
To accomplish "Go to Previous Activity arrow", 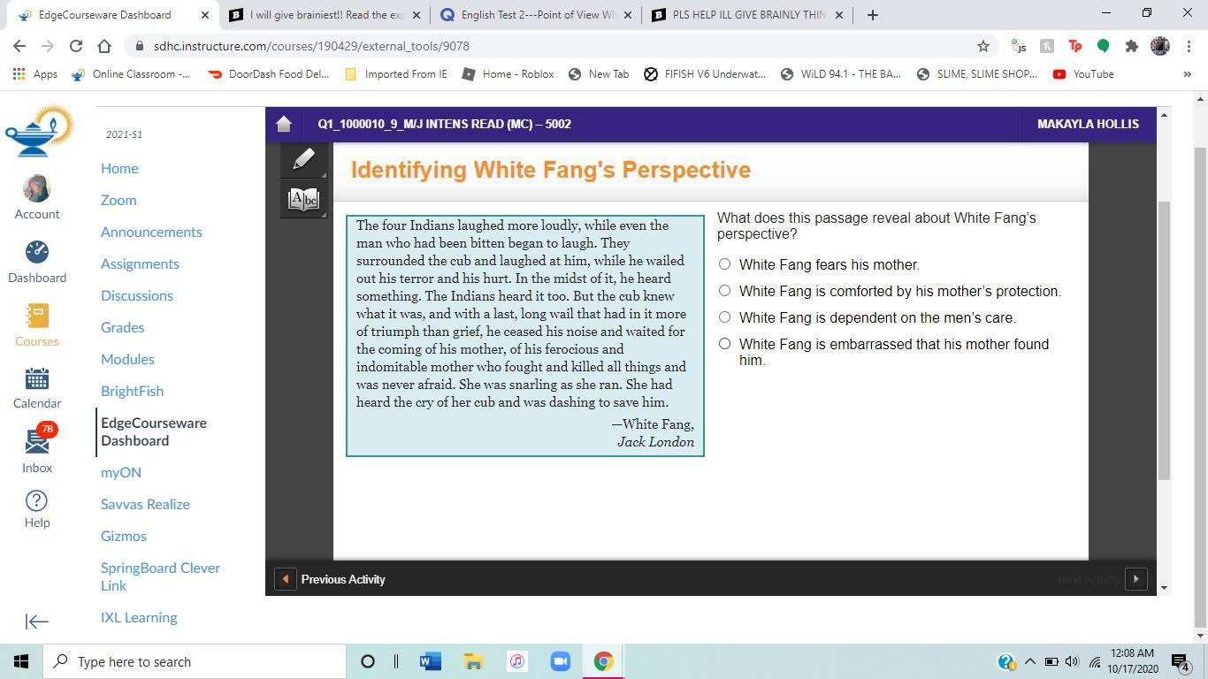I will coord(285,579).
